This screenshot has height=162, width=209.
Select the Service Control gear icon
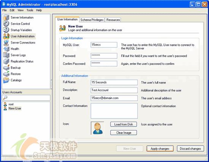(6, 23)
